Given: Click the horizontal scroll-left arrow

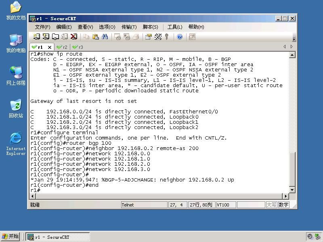Looking at the screenshot, I should click(x=33, y=196).
